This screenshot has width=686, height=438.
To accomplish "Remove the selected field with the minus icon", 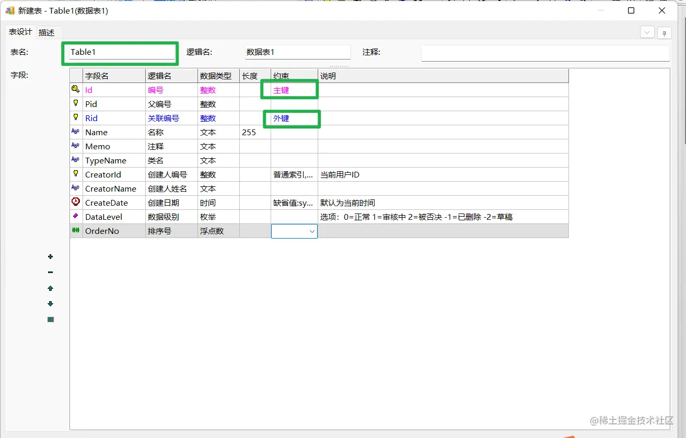I will click(x=50, y=273).
